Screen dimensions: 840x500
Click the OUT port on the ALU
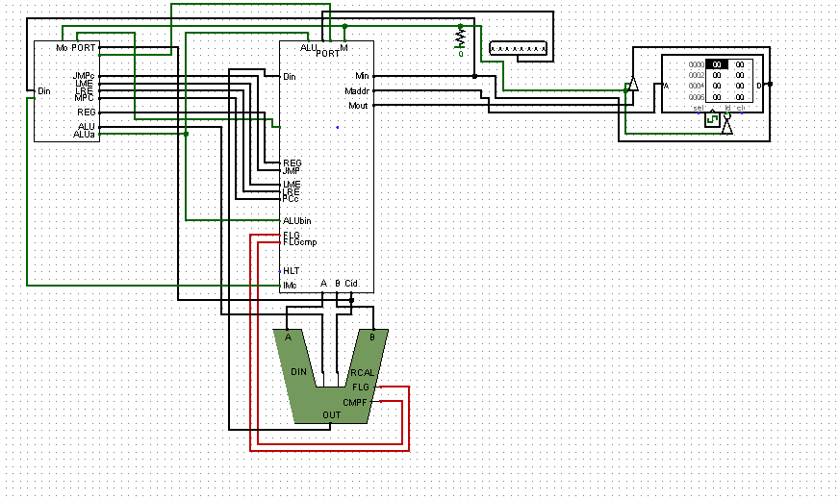coord(331,415)
